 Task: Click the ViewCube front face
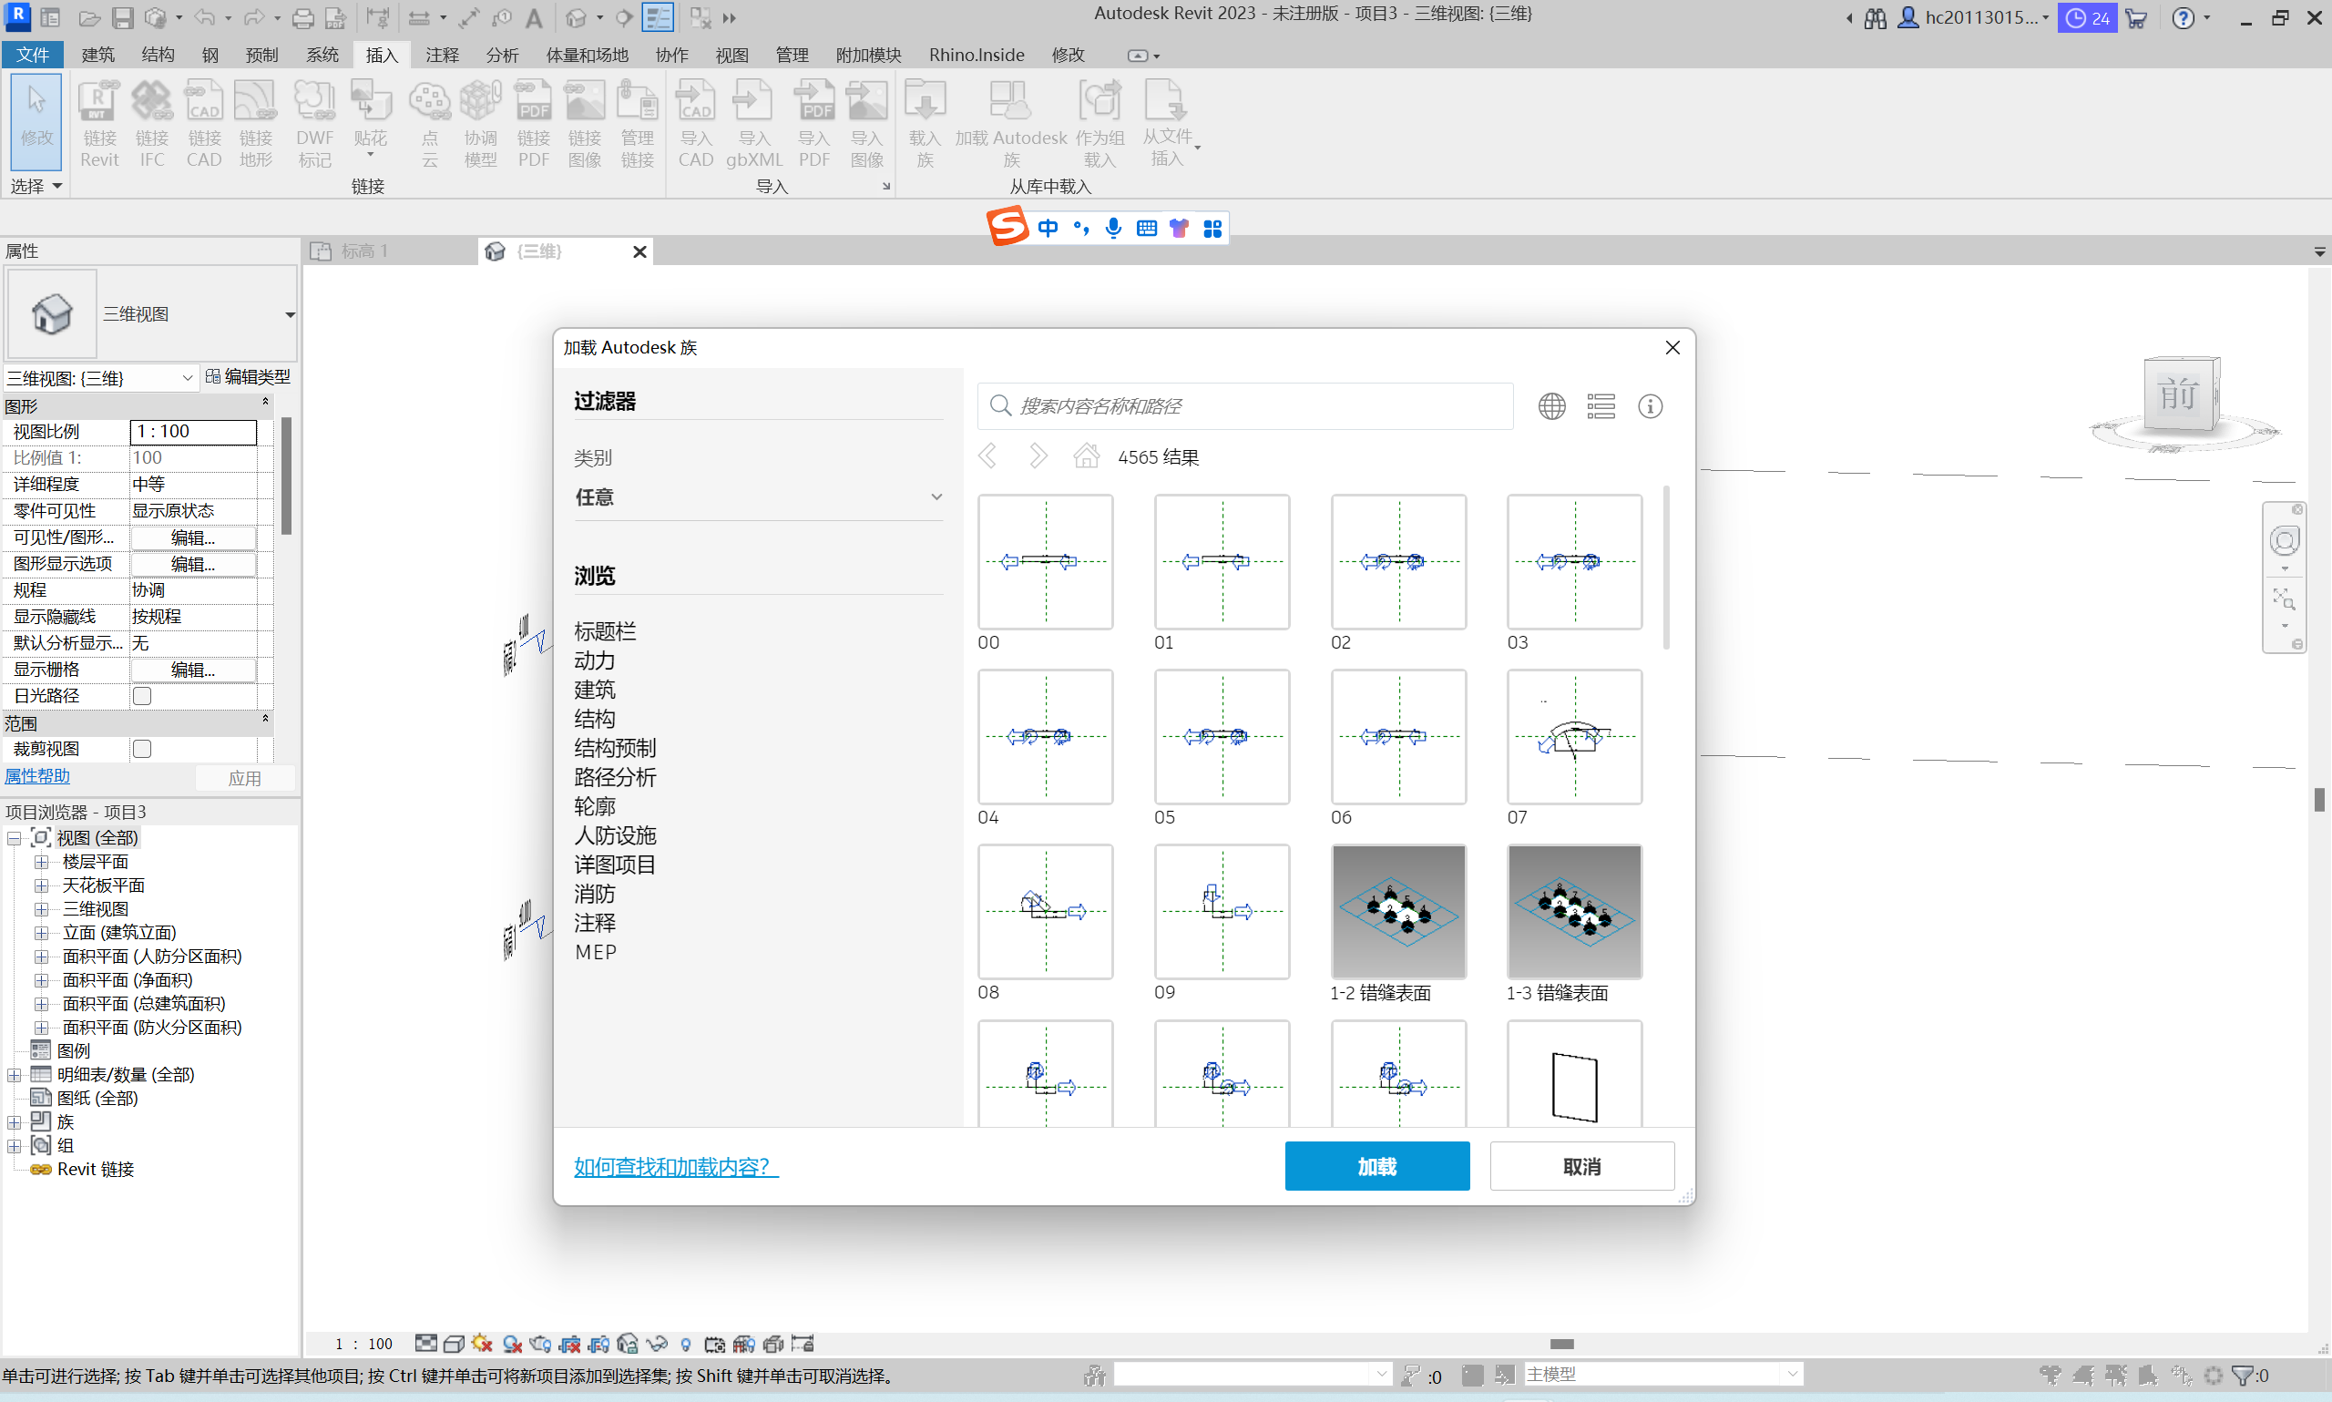[x=2178, y=394]
